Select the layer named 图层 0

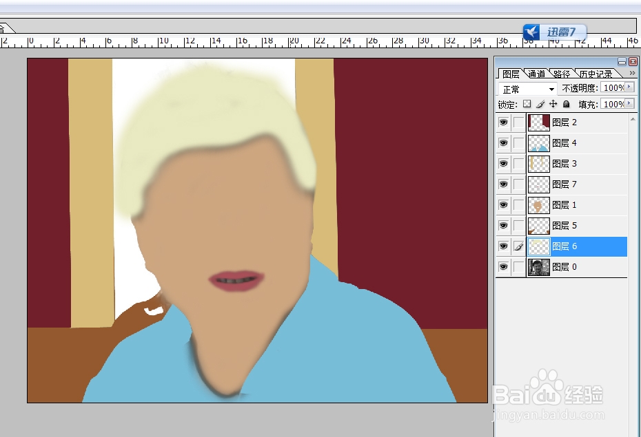[564, 267]
